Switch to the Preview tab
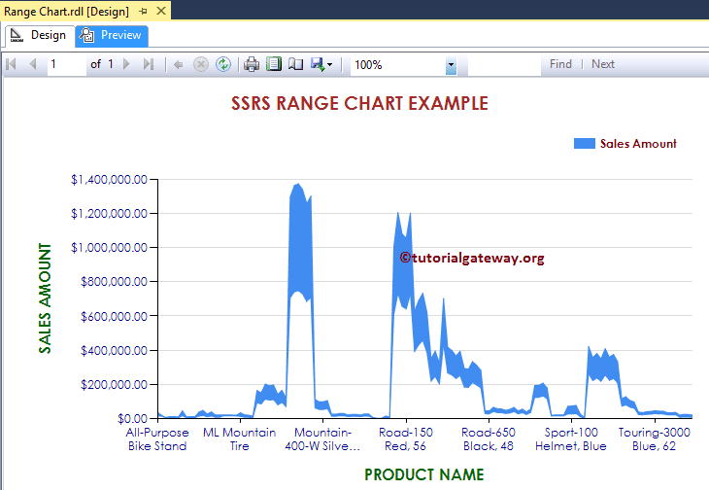Viewport: 709px width, 490px height. (112, 35)
